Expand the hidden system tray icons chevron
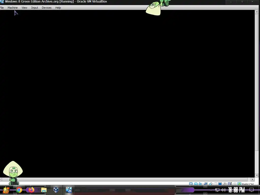Screen dimensions: 260x195 point(211,190)
